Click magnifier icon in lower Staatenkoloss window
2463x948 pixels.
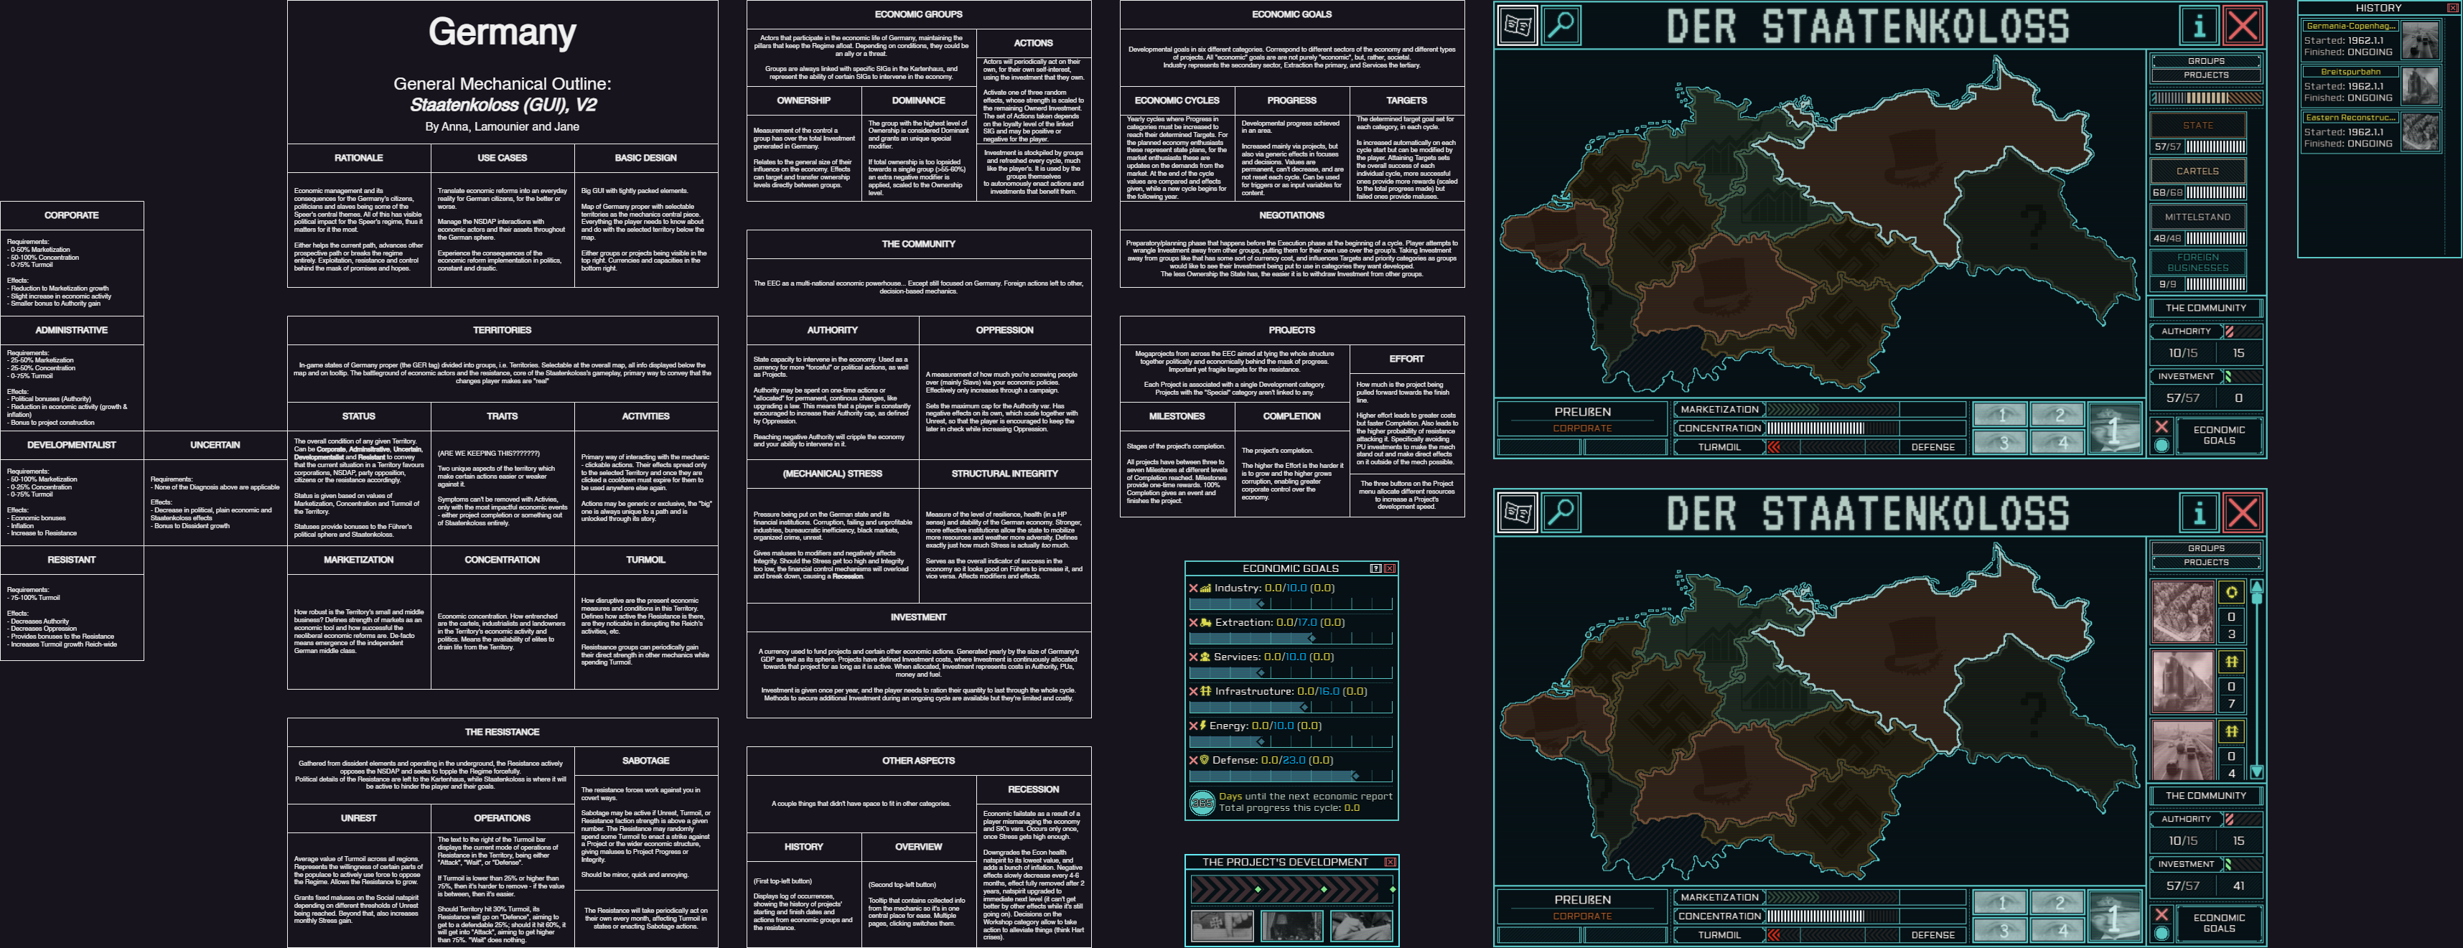point(1561,513)
